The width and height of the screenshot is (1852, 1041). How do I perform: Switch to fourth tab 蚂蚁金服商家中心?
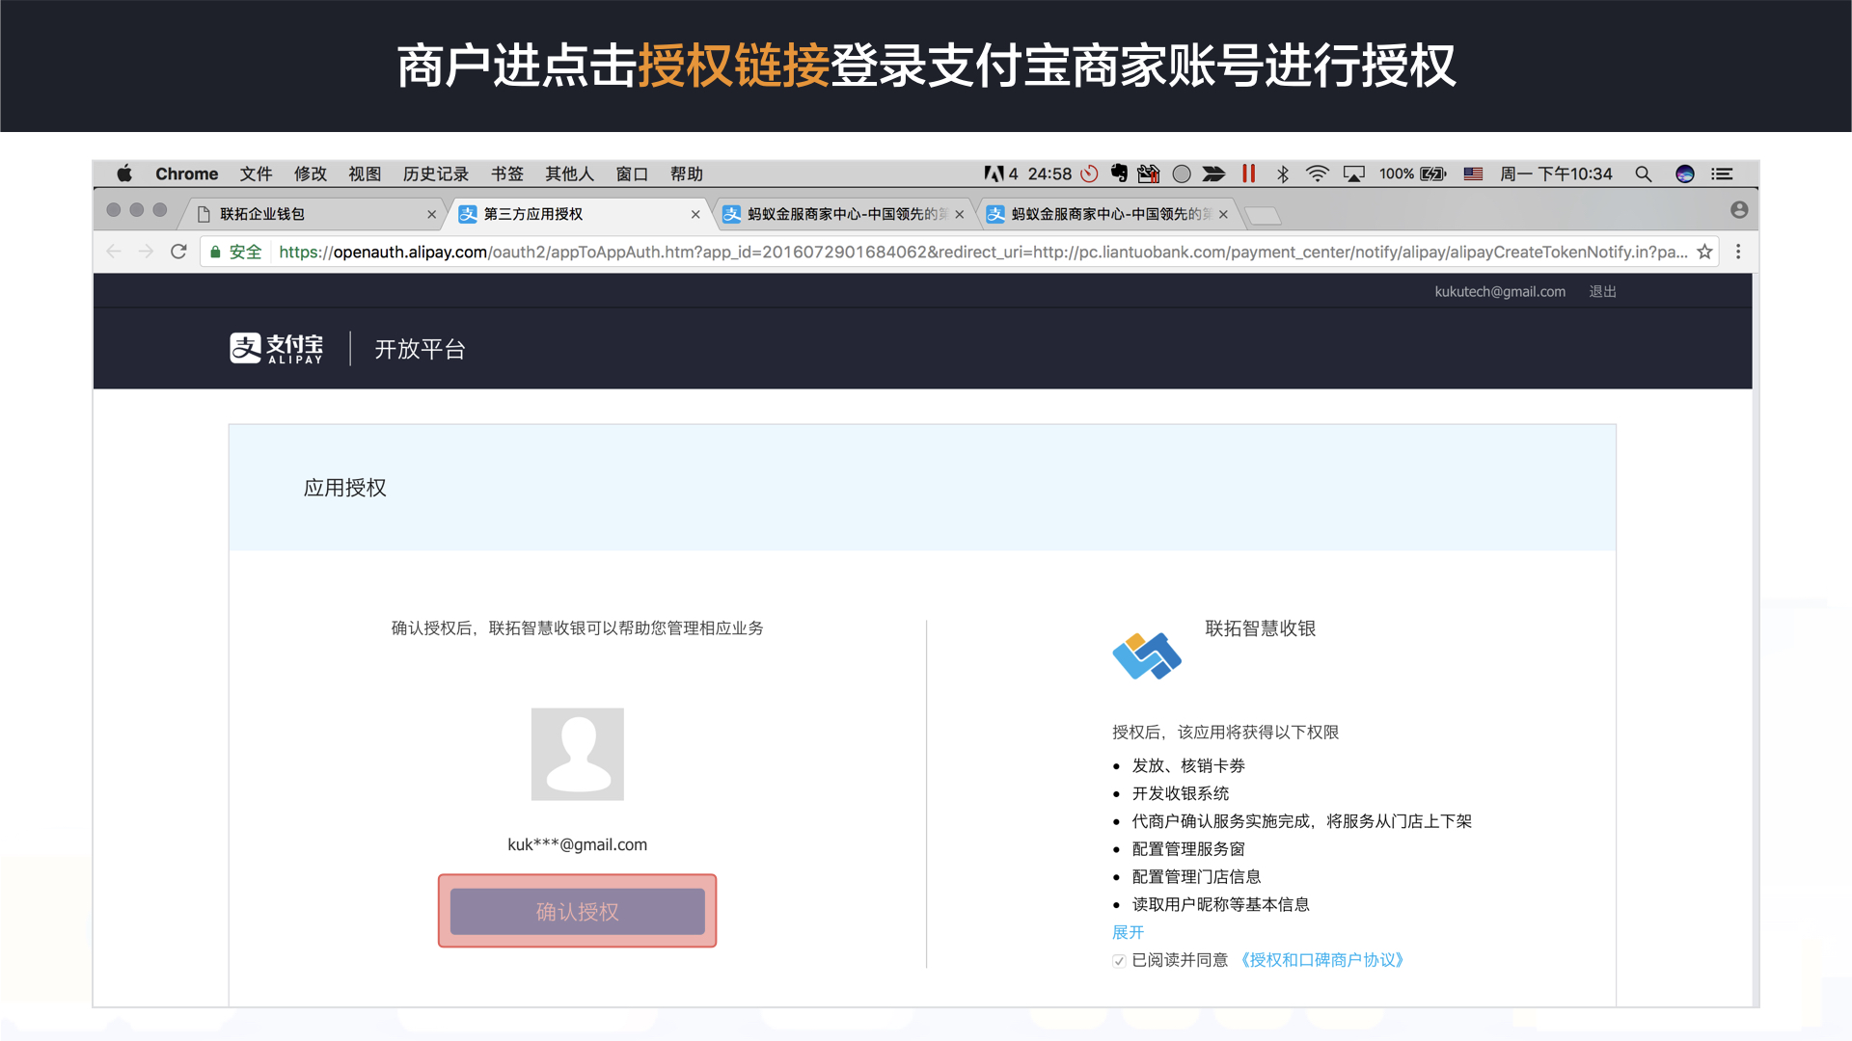(x=1107, y=214)
